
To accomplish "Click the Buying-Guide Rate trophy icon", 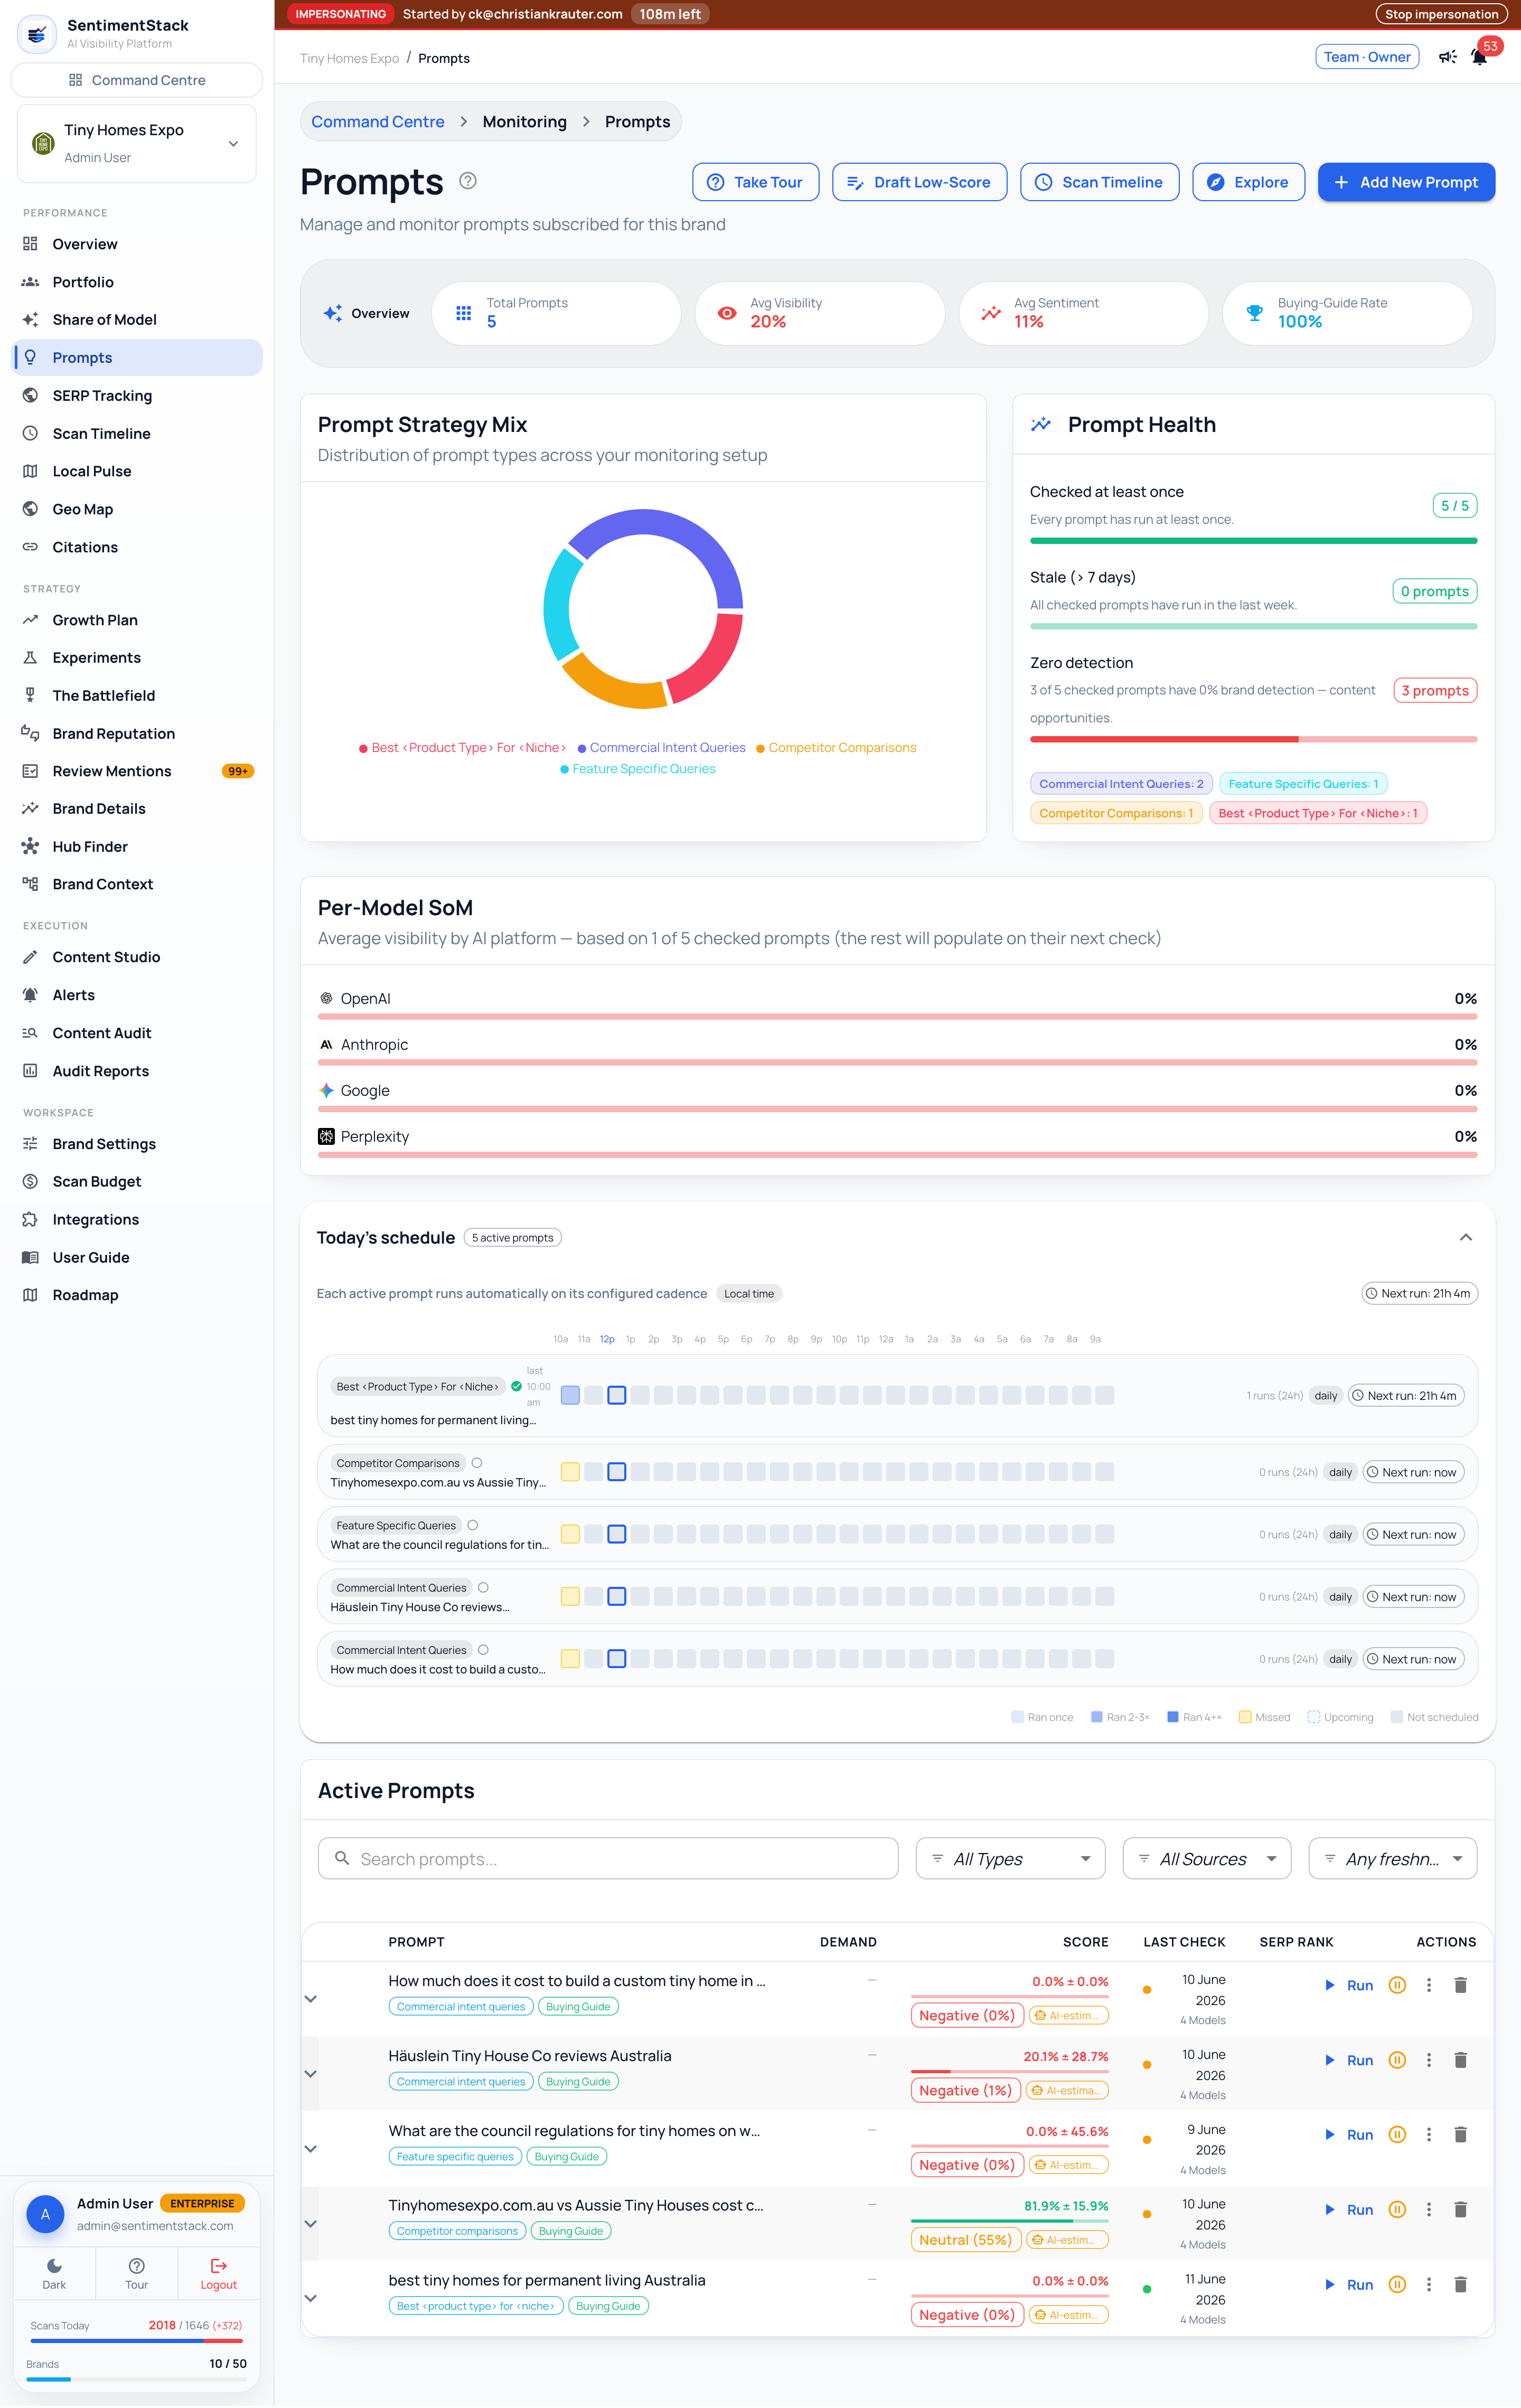I will (1254, 313).
